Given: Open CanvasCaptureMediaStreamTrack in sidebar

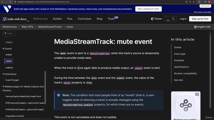Looking at the screenshot, I should (x=23, y=96).
